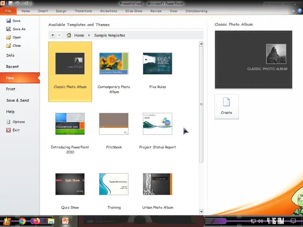
Task: Open the Start menu button
Action: [x=7, y=221]
